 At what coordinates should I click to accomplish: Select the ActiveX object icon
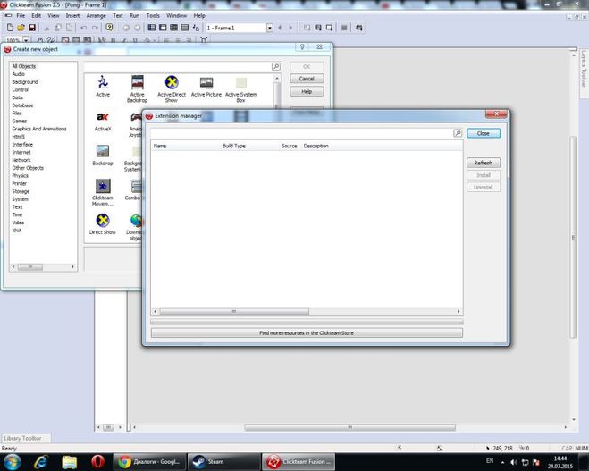(103, 117)
